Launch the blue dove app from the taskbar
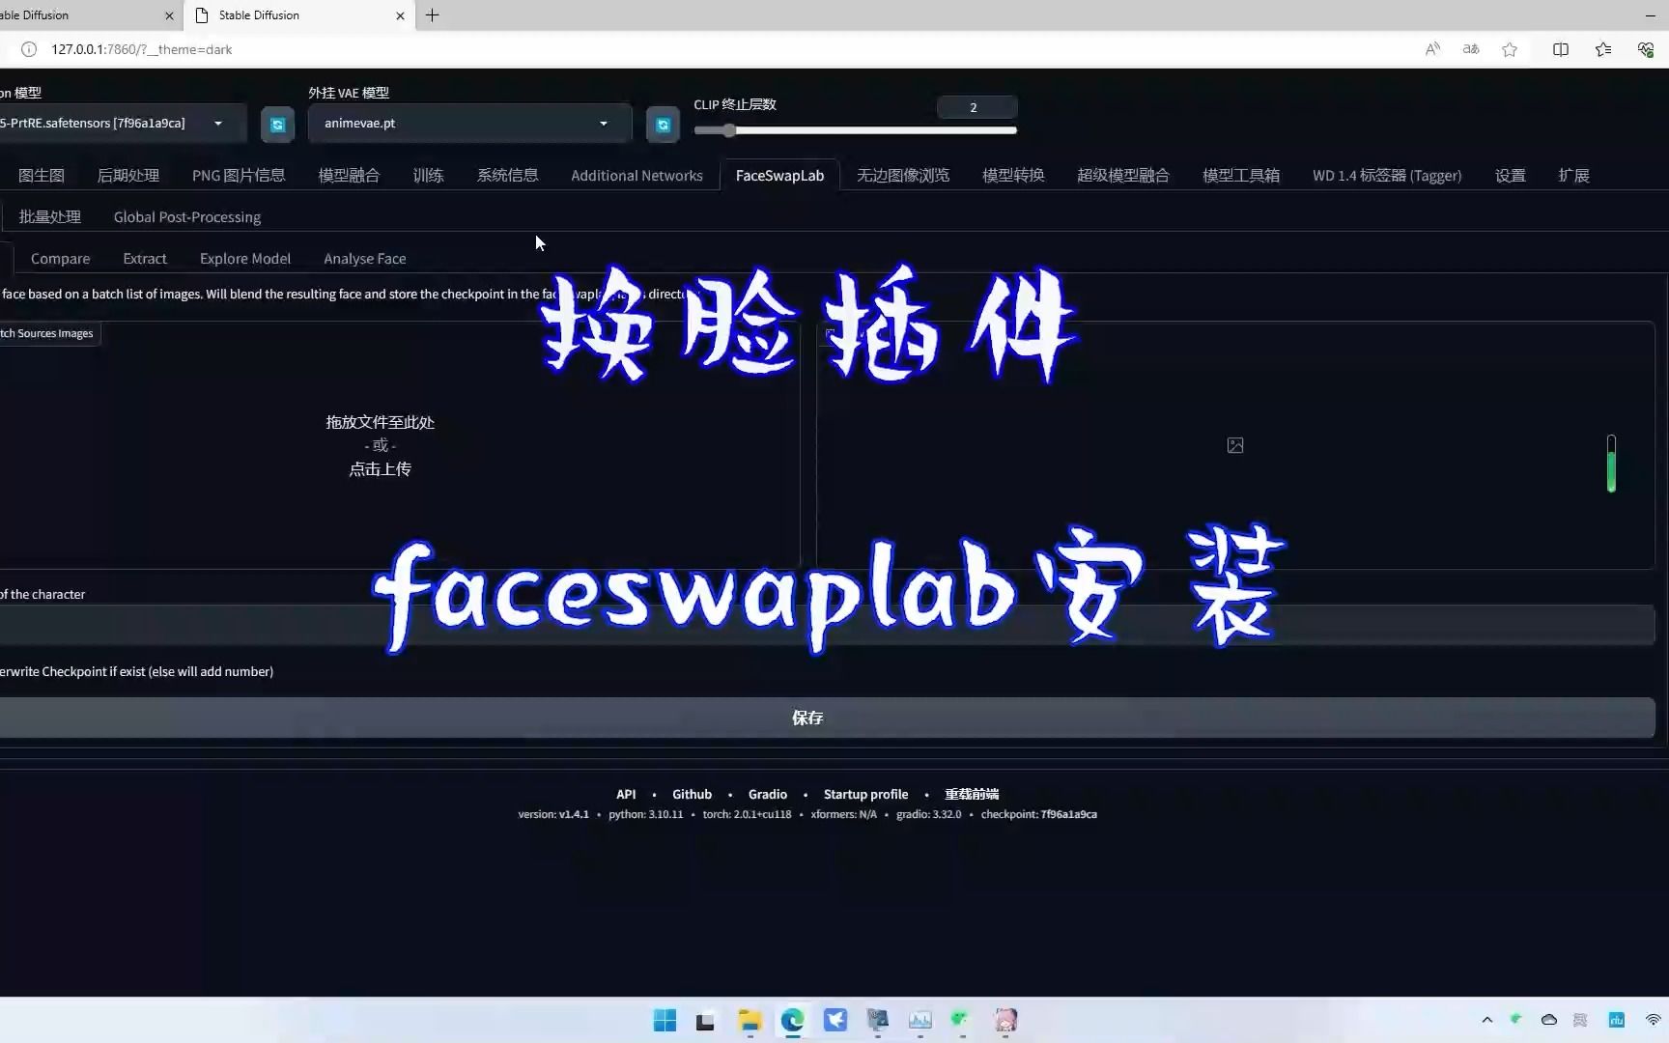Viewport: 1669px width, 1043px height. click(834, 1020)
